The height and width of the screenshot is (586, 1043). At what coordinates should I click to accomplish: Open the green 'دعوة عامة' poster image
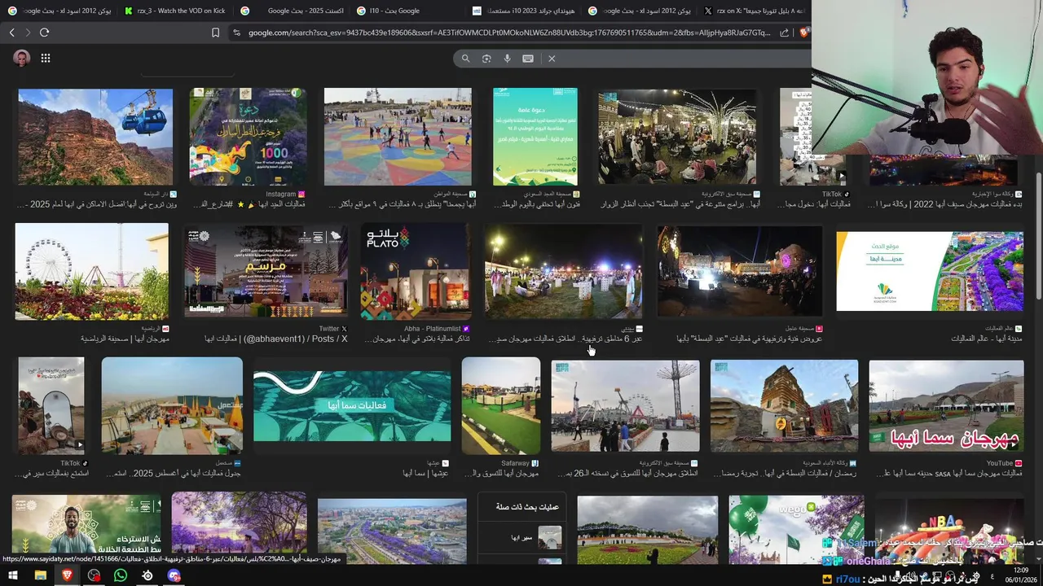[x=535, y=137]
